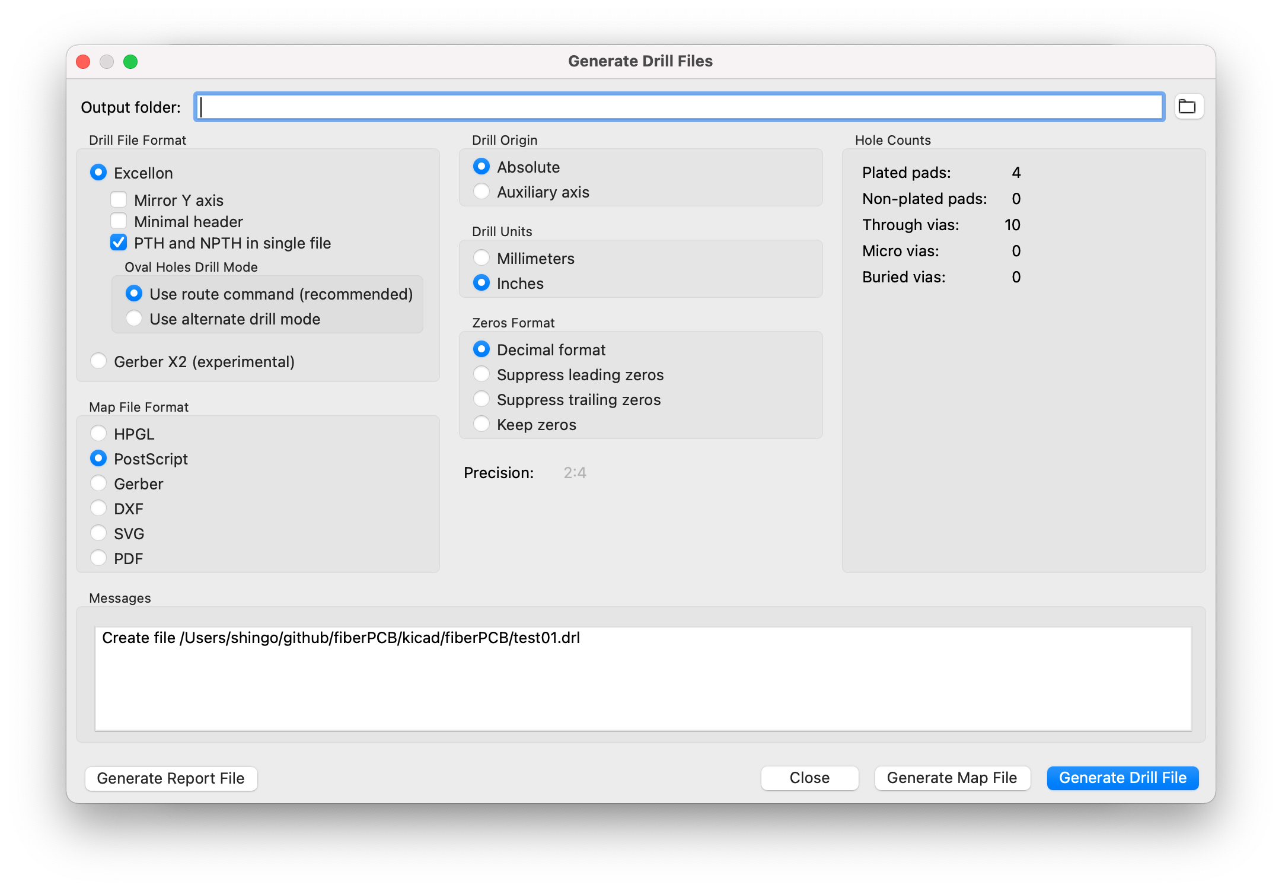Open the output folder browse icon
This screenshot has width=1282, height=891.
pos(1188,107)
